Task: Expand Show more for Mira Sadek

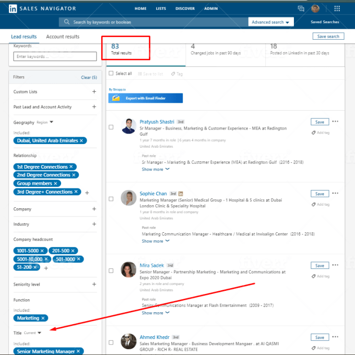Action: point(156,313)
